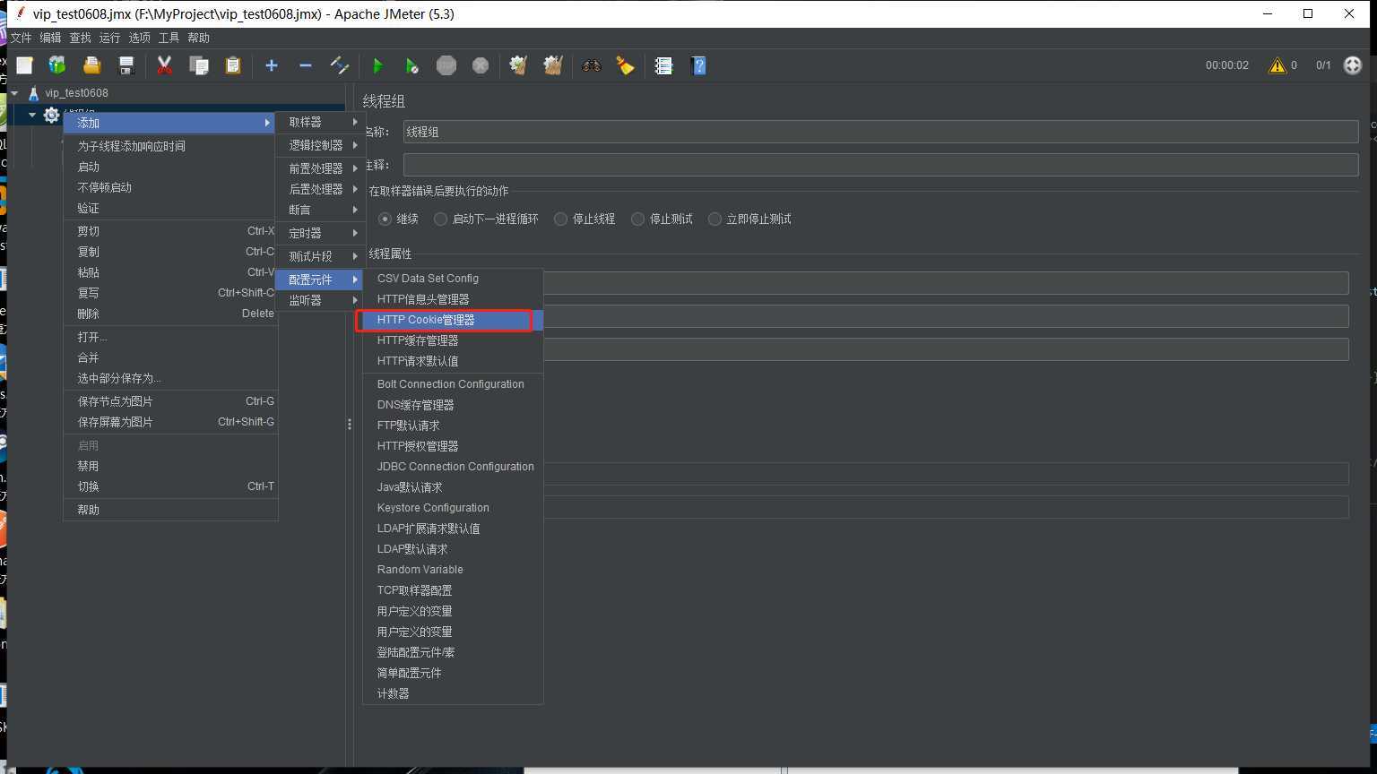Click 禁用 in the context menu
The image size is (1377, 774).
tap(170, 466)
